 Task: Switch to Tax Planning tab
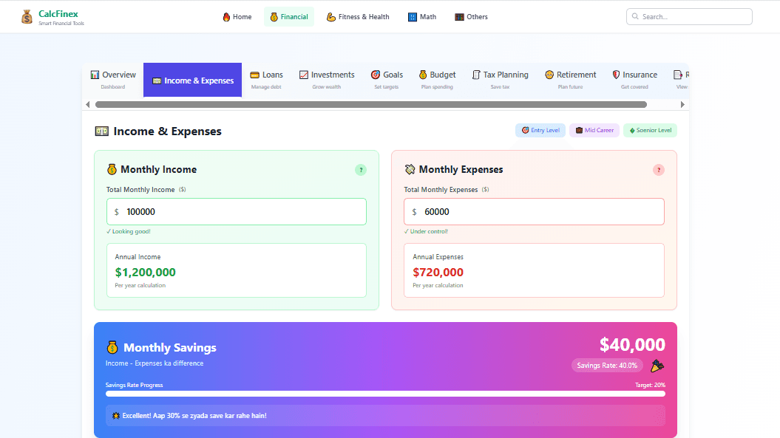[x=500, y=80]
